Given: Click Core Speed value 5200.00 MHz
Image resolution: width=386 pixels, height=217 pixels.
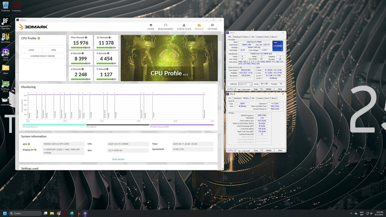Looking at the screenshot, I should 246,70.
